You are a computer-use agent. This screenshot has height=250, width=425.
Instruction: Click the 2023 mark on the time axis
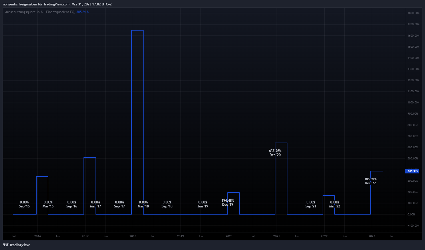(x=372, y=236)
